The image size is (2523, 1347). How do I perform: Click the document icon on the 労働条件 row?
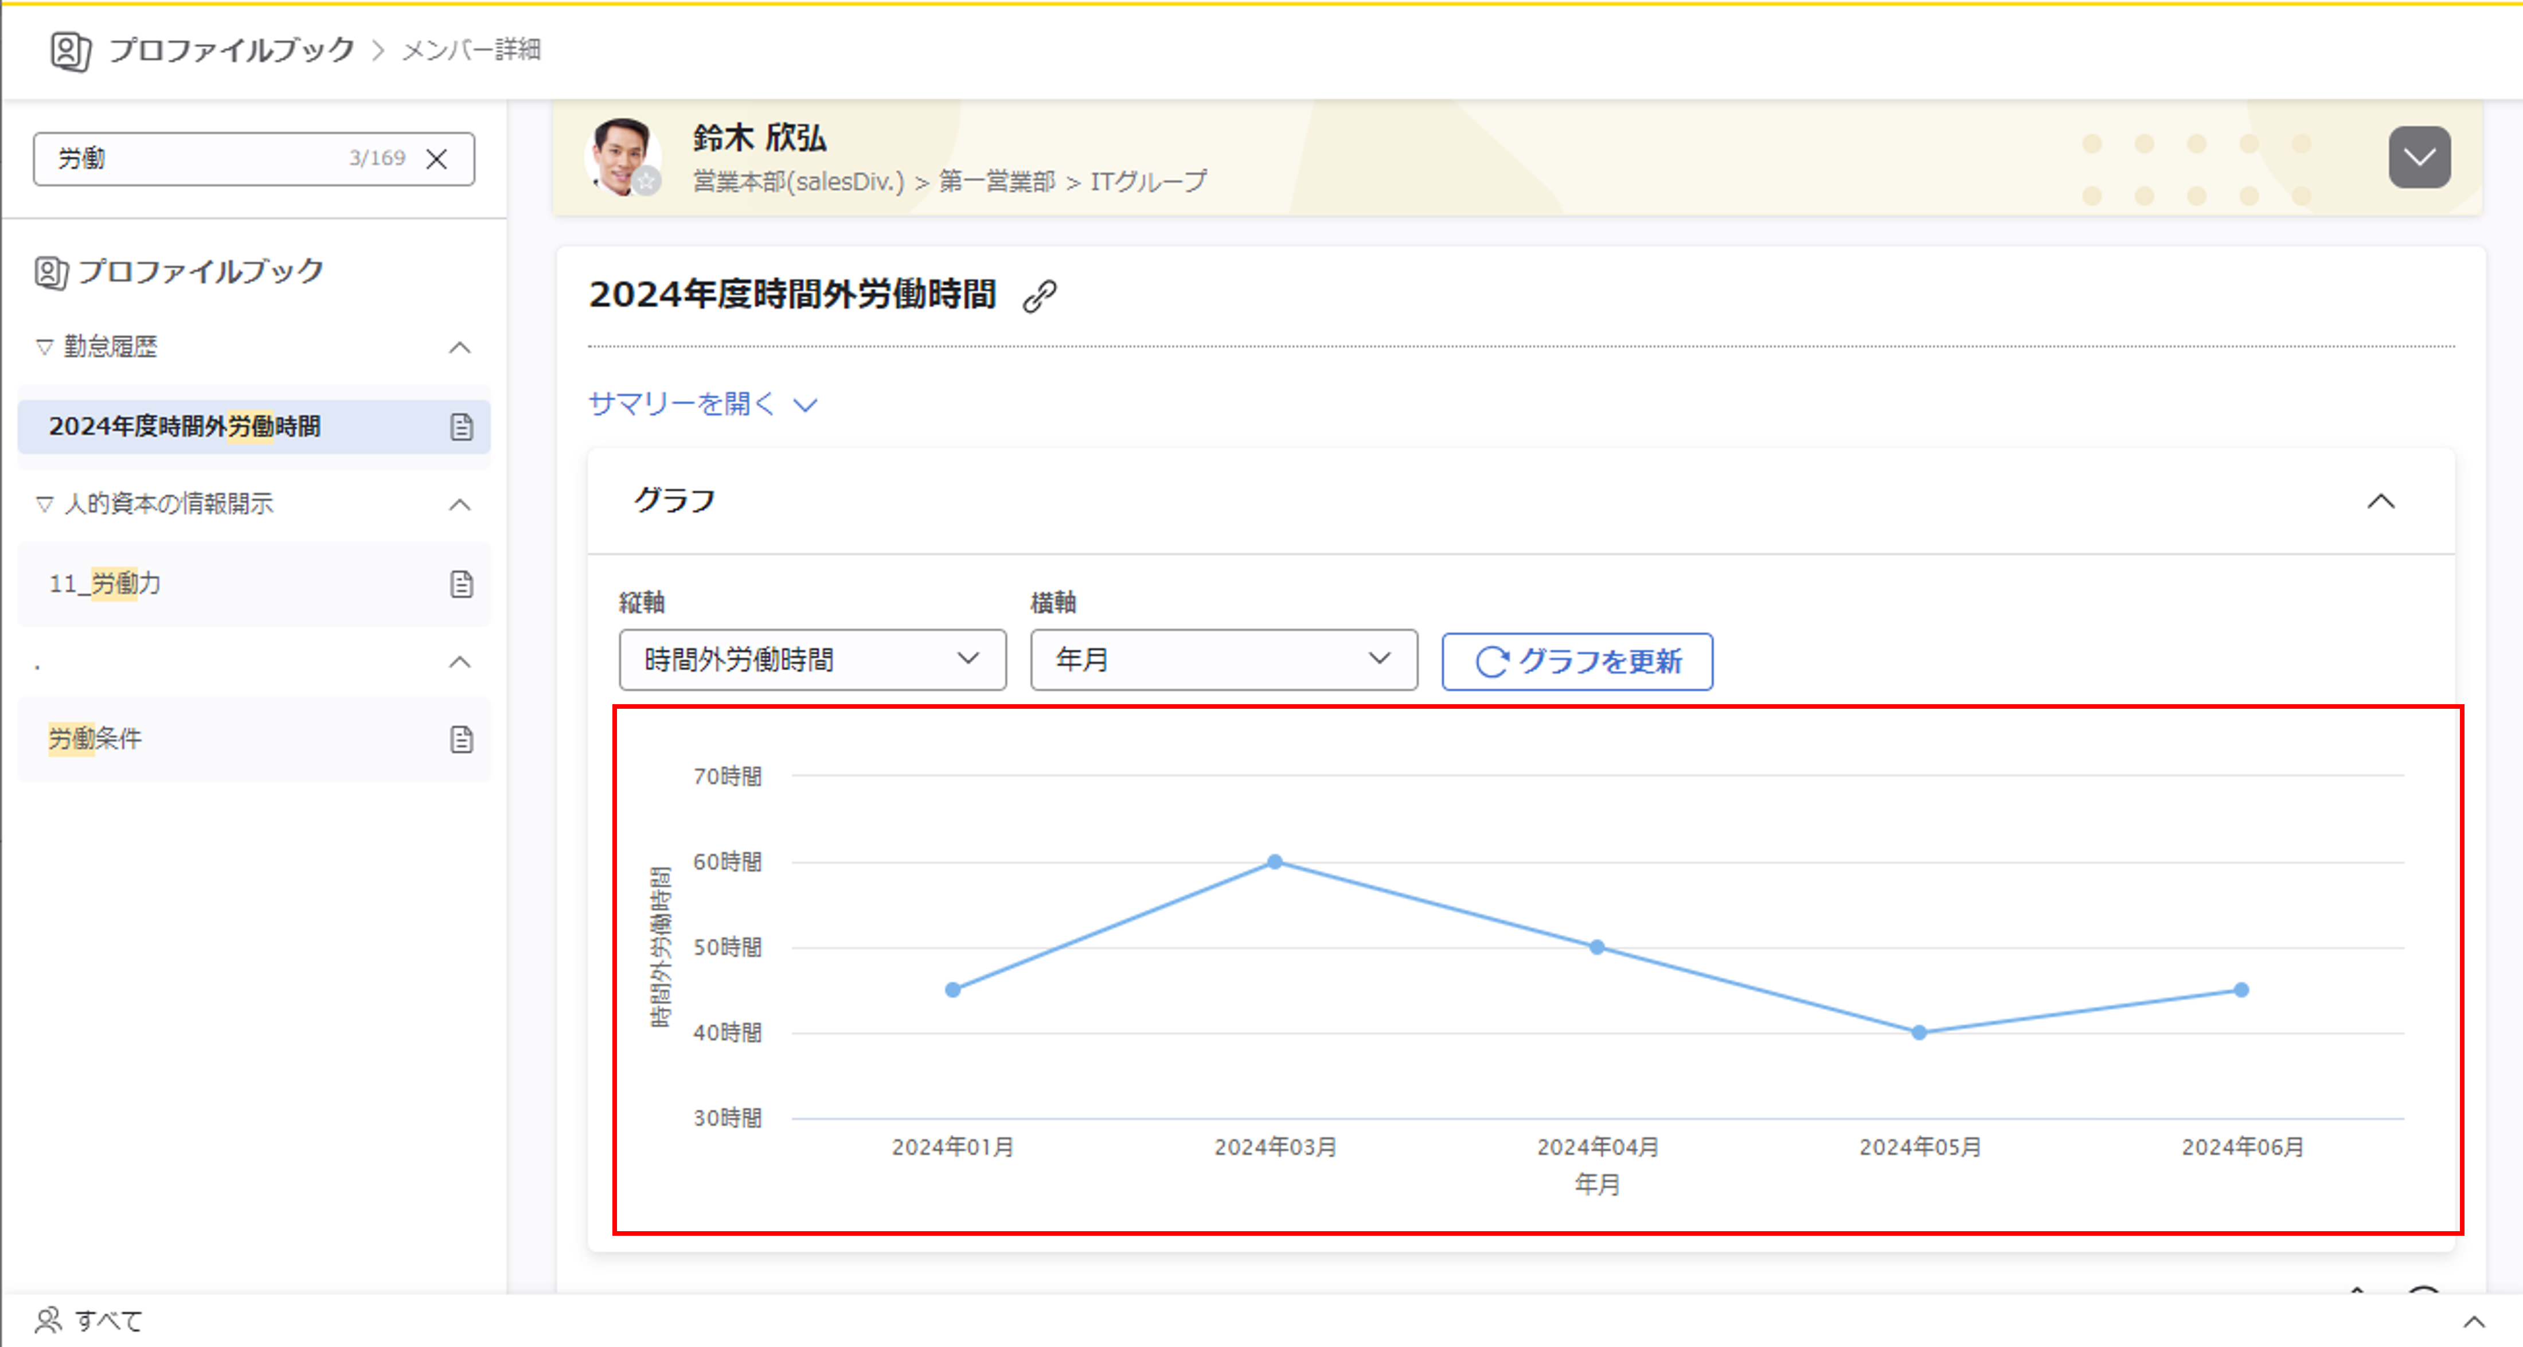462,739
